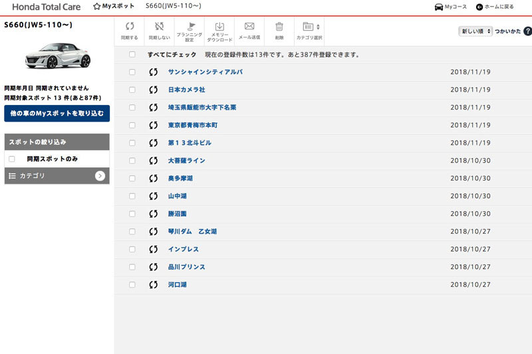This screenshot has width=532, height=354.
Task: Toggle 同期スポットのみ filter checkbox
Action: (x=12, y=159)
